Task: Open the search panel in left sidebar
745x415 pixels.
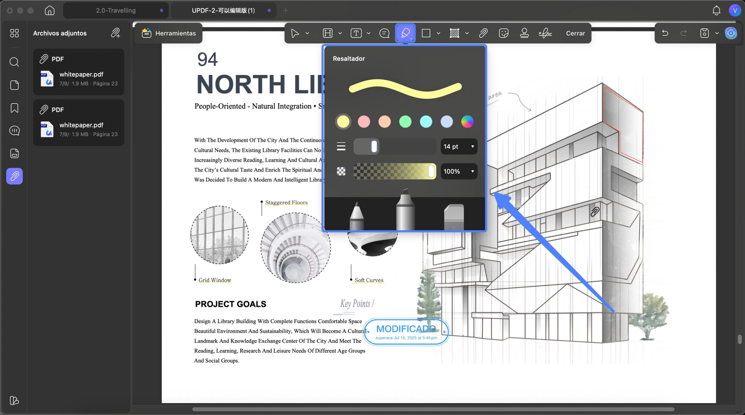Action: coord(14,62)
